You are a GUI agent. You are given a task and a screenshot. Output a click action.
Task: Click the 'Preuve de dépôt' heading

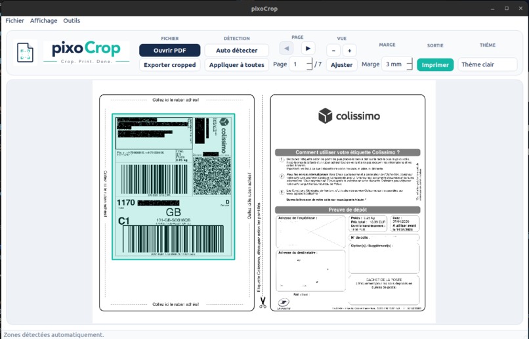coord(347,210)
